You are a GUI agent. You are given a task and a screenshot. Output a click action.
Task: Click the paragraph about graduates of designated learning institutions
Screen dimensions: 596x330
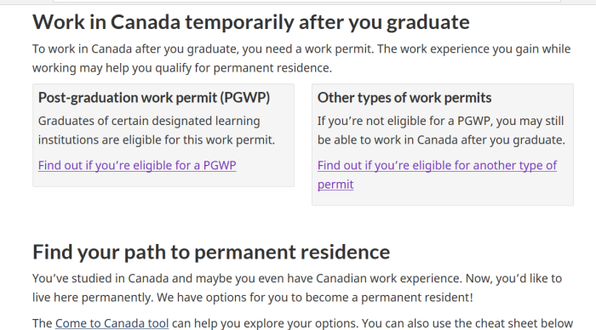tap(156, 130)
